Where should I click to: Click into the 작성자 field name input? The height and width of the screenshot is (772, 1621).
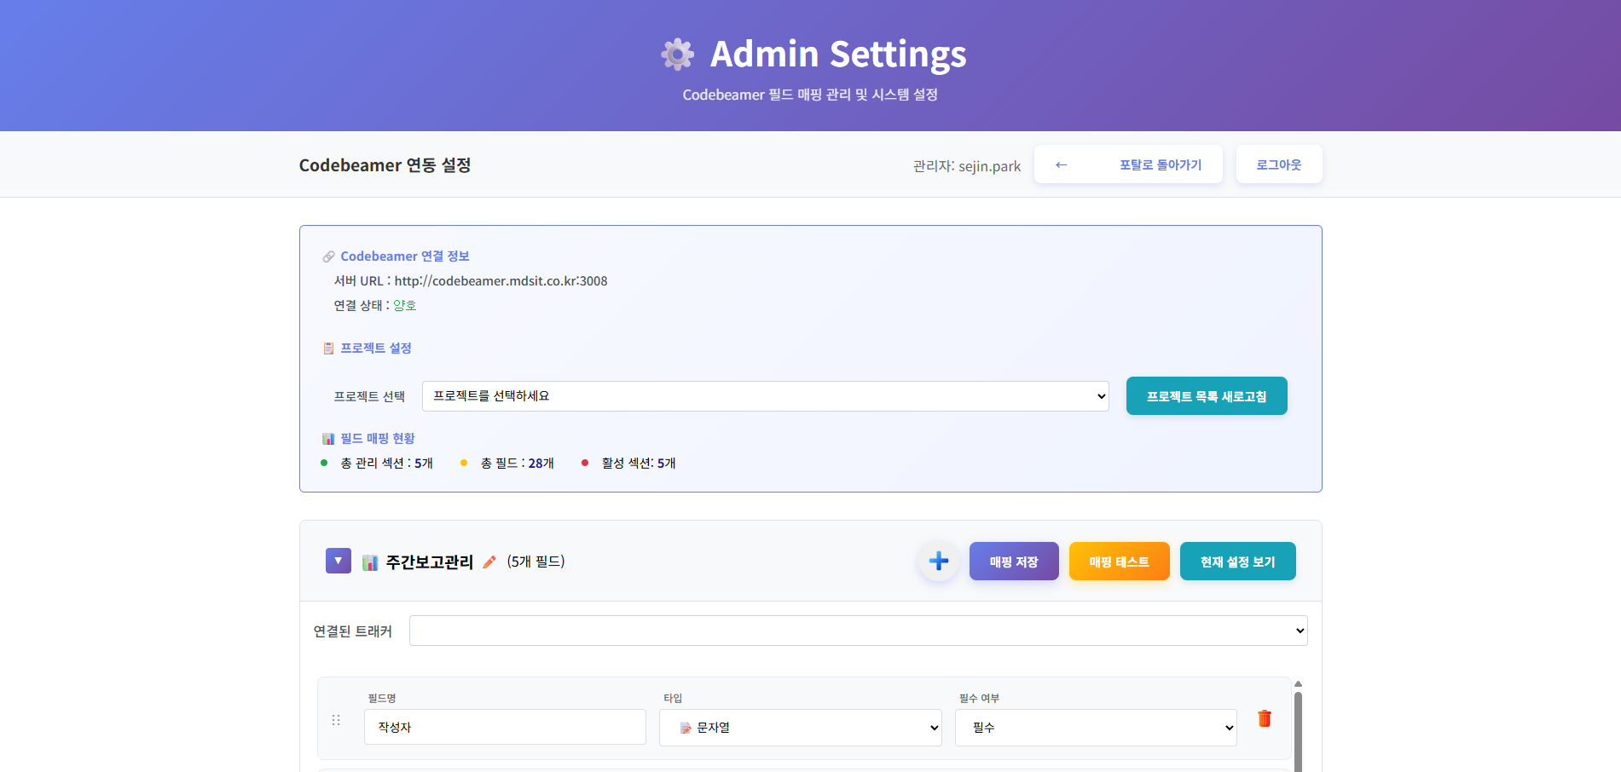505,727
